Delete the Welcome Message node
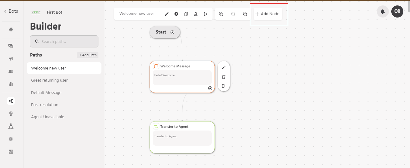The height and width of the screenshot is (168, 410). pos(223,77)
